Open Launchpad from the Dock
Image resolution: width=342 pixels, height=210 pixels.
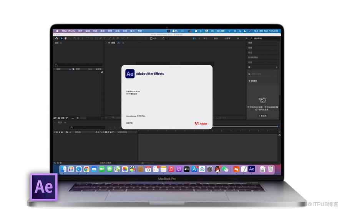(x=71, y=169)
